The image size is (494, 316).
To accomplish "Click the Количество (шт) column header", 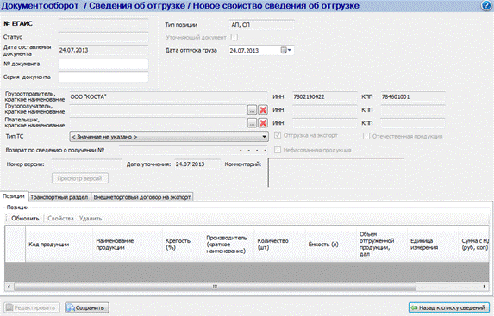I will point(280,245).
